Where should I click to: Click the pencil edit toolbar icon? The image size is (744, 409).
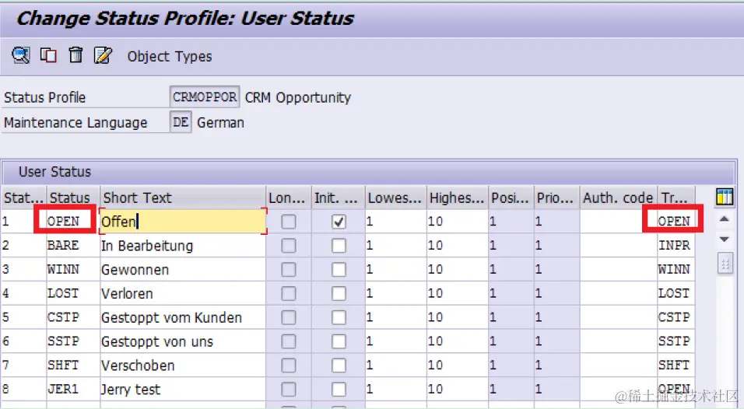[x=103, y=55]
